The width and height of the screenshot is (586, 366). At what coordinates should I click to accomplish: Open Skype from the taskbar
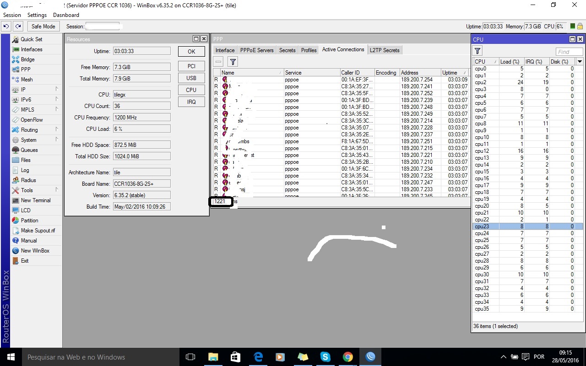tap(325, 357)
